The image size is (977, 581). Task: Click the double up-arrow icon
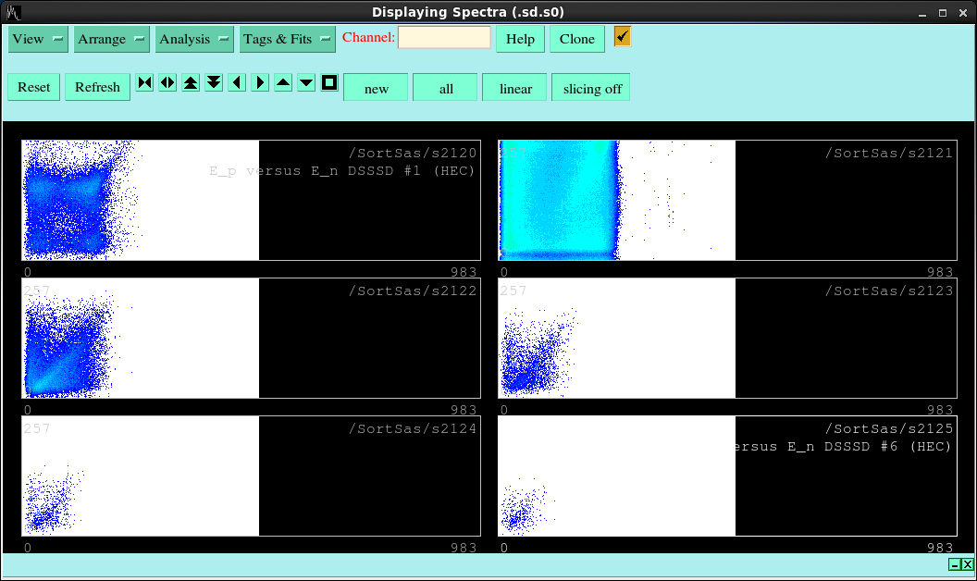[x=191, y=83]
